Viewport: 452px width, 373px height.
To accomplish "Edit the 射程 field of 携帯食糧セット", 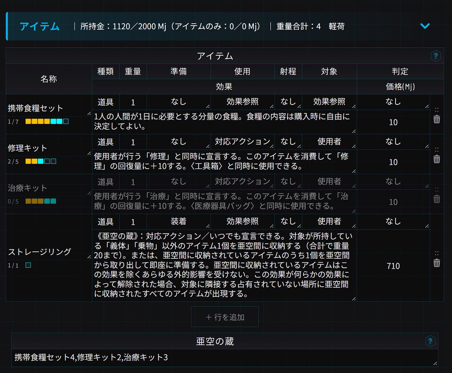I will click(288, 102).
